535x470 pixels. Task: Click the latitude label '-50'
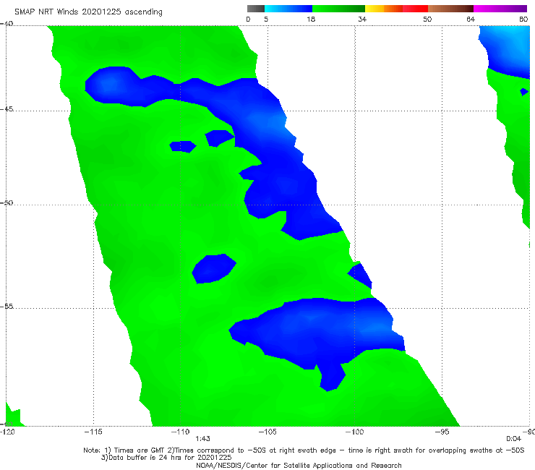click(x=7, y=202)
